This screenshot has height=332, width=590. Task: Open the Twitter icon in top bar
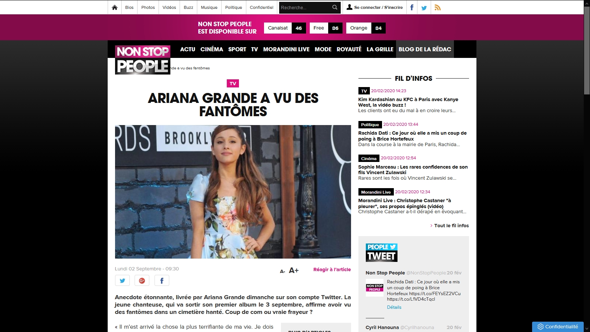click(424, 7)
